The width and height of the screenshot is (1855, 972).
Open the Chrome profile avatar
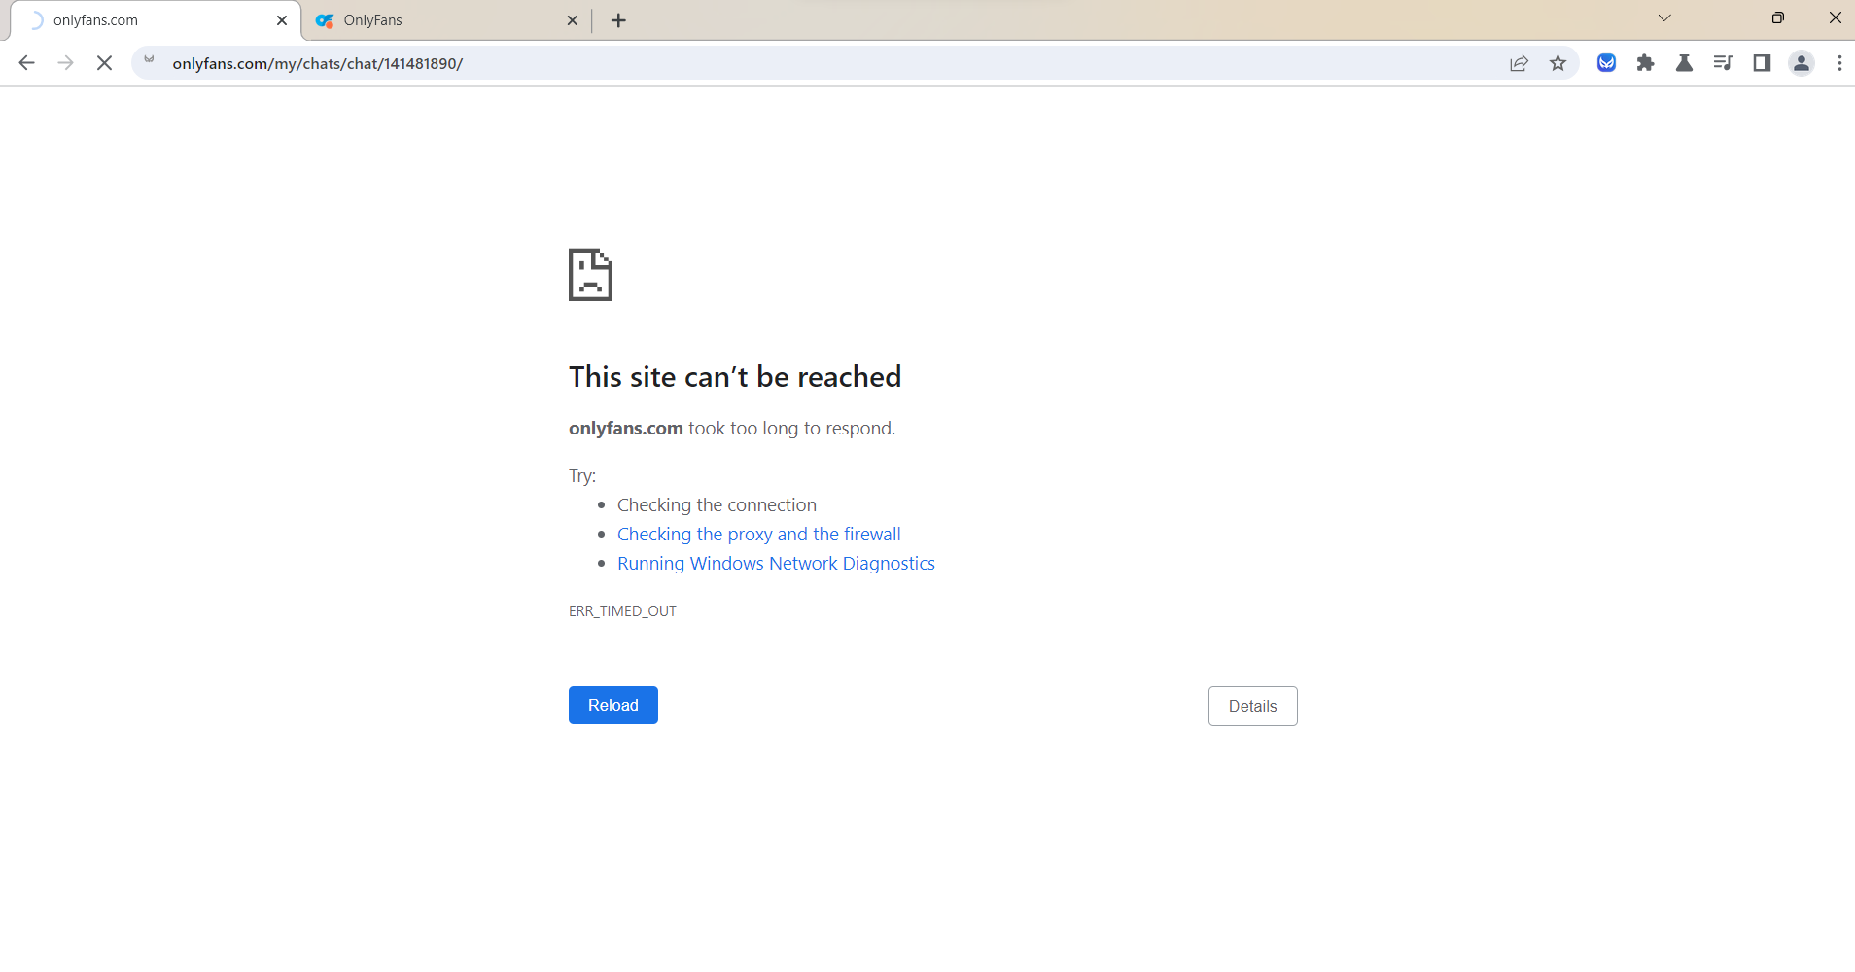click(x=1801, y=63)
